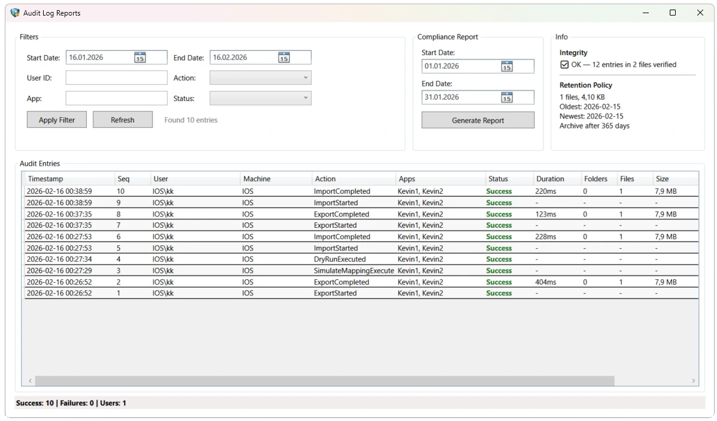The image size is (717, 421).
Task: Toggle the Integrity OK verification checkbox
Action: [x=564, y=64]
